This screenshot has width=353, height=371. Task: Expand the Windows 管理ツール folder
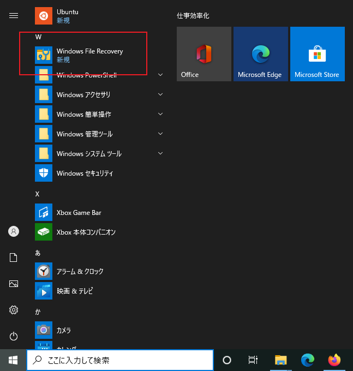point(160,134)
